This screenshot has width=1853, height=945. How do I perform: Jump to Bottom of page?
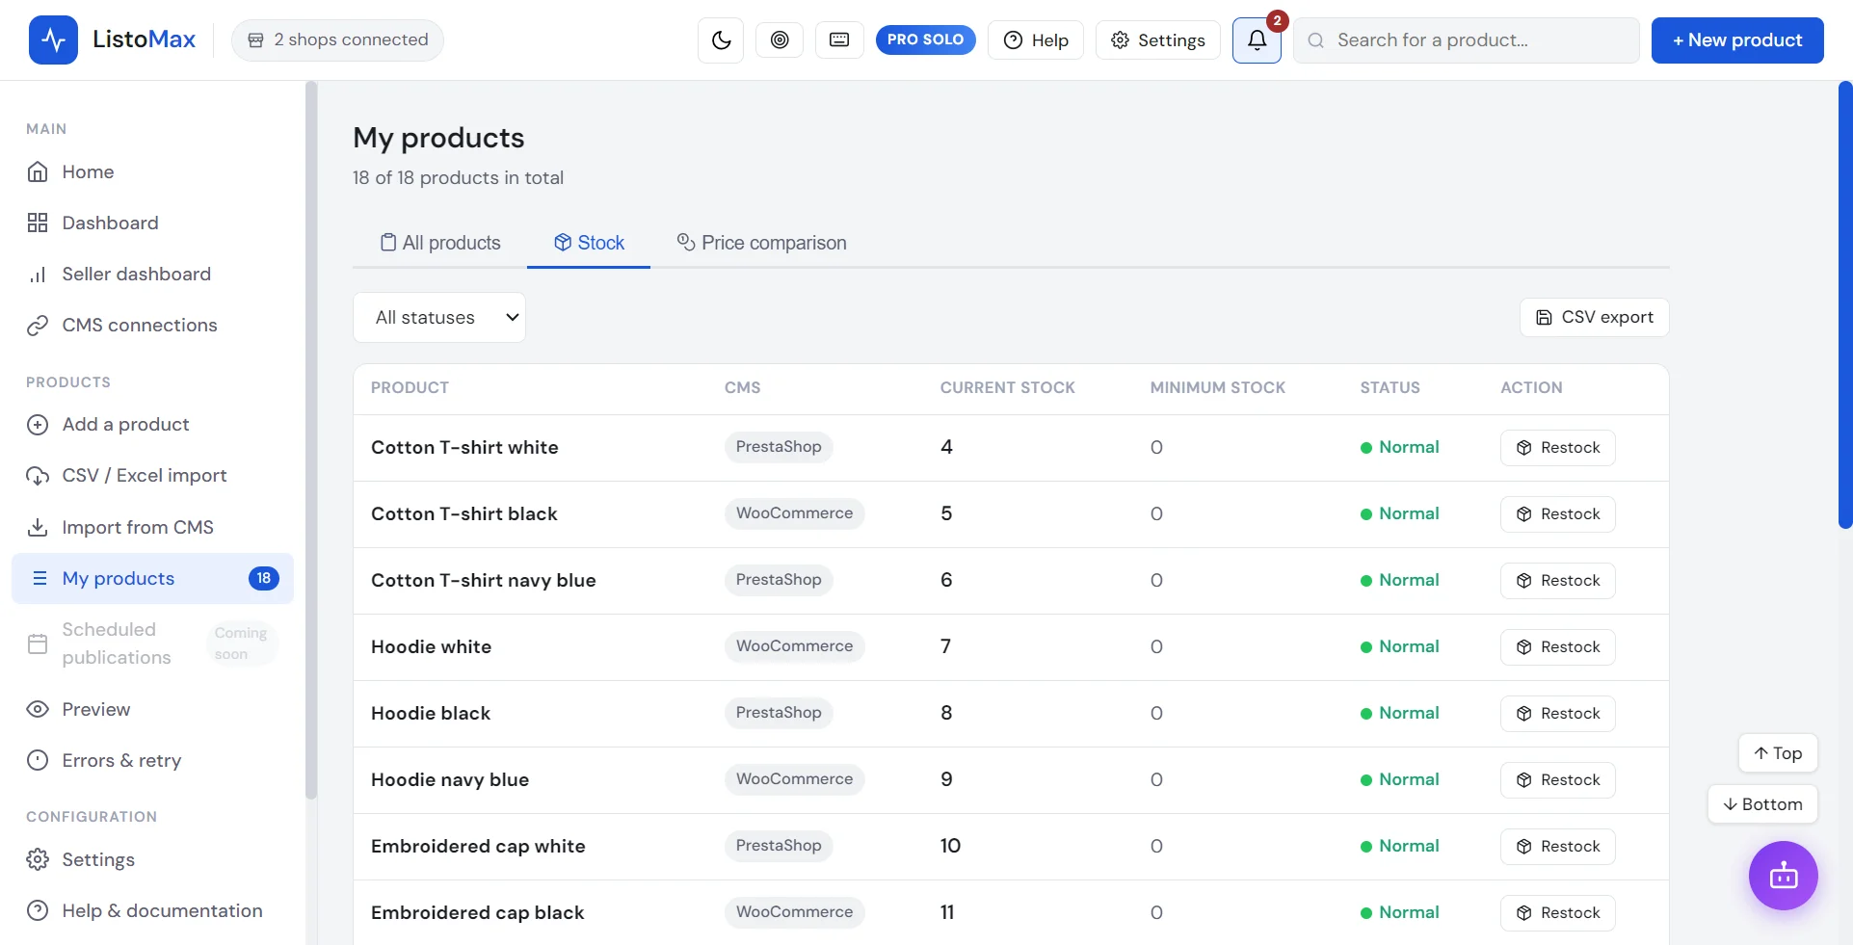click(x=1762, y=804)
